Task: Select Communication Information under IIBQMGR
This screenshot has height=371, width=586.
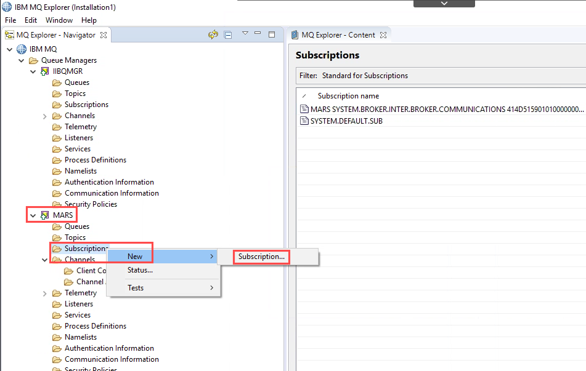Action: [112, 193]
